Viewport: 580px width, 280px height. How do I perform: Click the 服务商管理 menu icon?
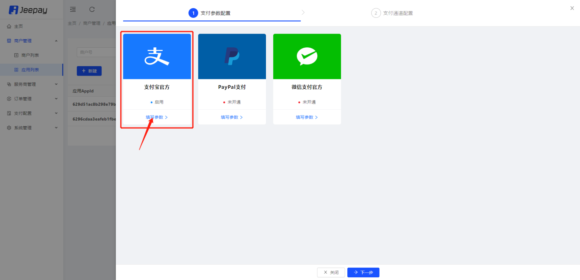[x=9, y=84]
